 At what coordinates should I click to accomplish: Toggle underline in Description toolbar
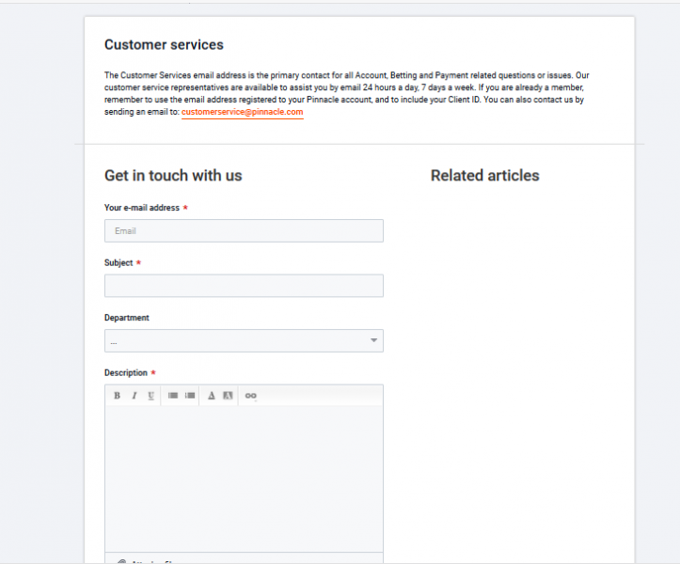(x=150, y=396)
